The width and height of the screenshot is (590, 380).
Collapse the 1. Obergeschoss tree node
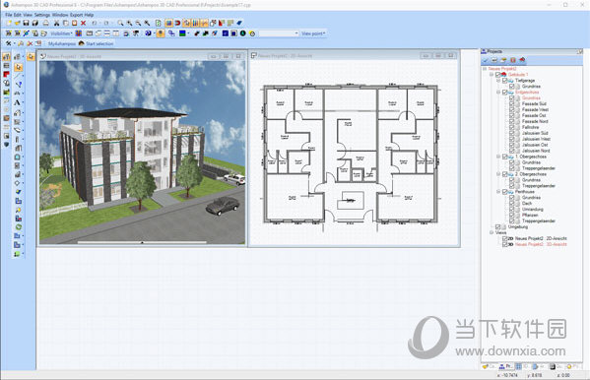(x=498, y=157)
